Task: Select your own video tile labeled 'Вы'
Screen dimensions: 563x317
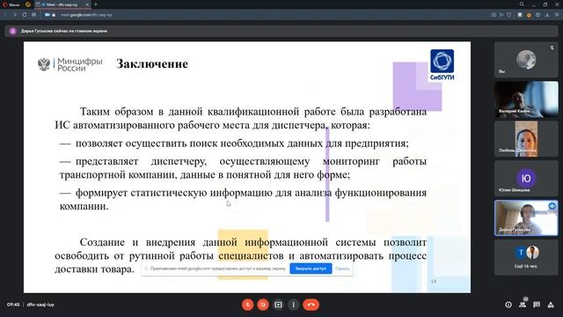Action: pos(526,59)
